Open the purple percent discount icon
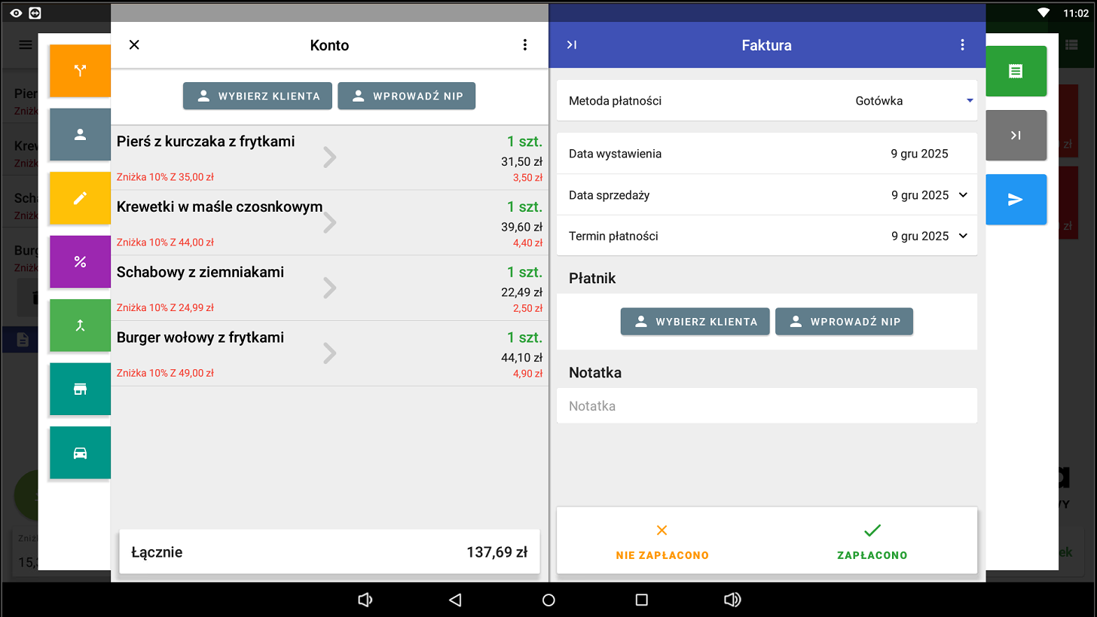The height and width of the screenshot is (617, 1097). point(80,261)
